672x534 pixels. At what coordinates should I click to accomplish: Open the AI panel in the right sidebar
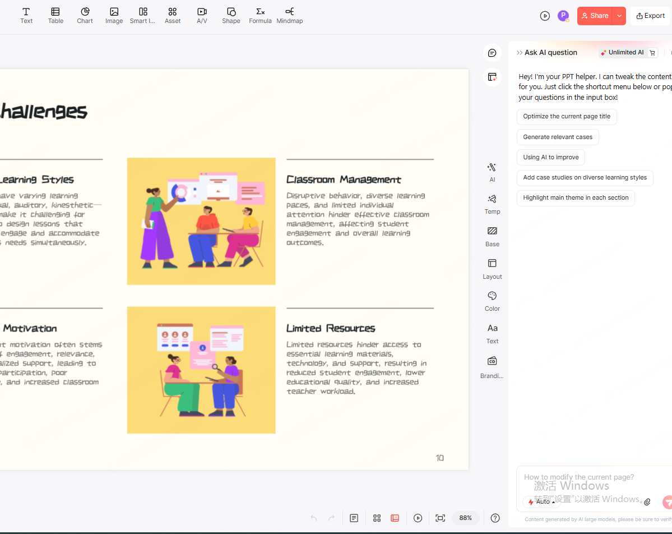coord(492,172)
